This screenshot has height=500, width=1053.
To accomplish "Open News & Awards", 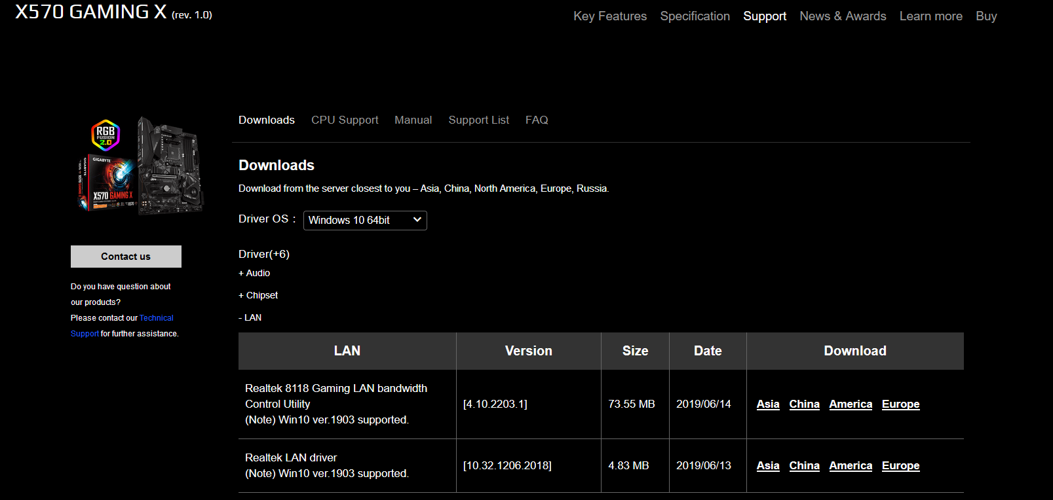I will [843, 16].
